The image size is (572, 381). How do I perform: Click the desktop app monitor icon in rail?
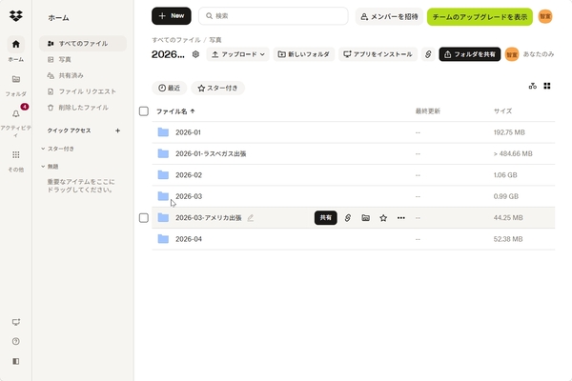[15, 322]
